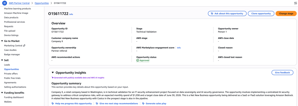Click the green Approved status check icon

click(138, 60)
